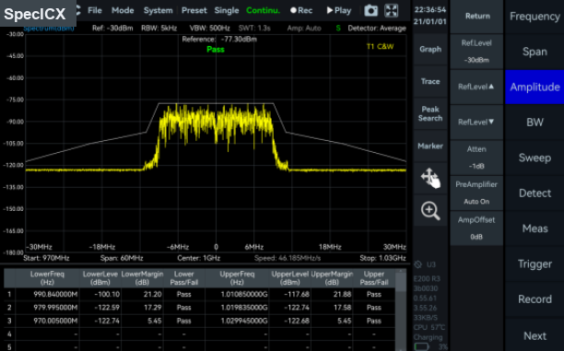Viewport: 564px width, 351px height.
Task: Click the results table vertical scrollbar
Action: click(x=400, y=310)
